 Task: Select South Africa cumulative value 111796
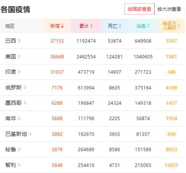[86, 119]
